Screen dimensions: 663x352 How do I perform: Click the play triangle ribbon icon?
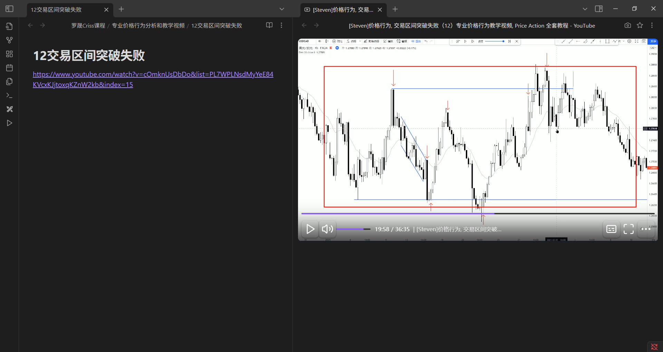click(x=9, y=123)
